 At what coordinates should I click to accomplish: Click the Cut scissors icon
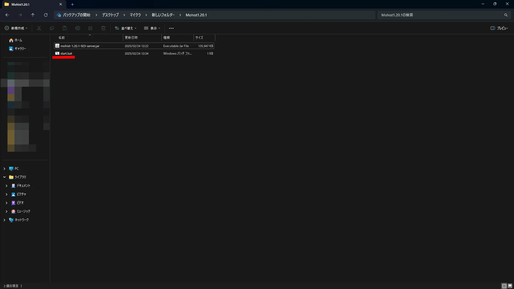tap(39, 28)
